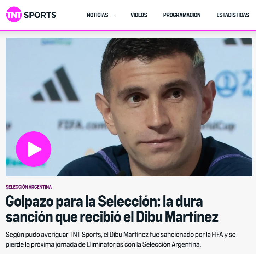256x254 pixels.
Task: Open the SELECCIÓN ARGENTINA category tag
Action: pos(29,187)
